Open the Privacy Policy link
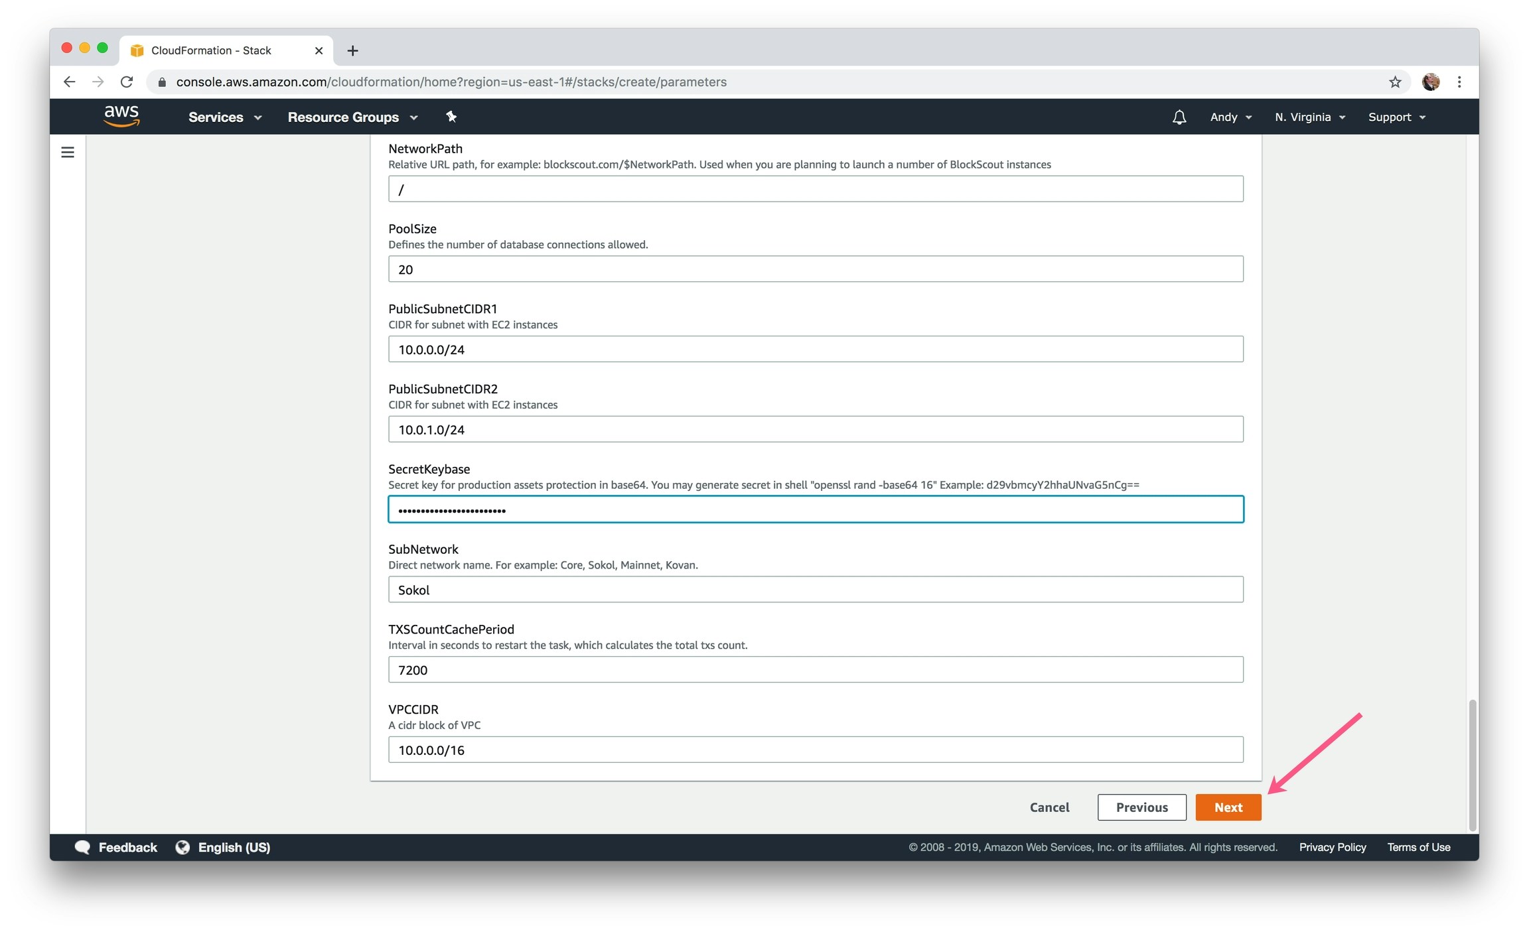 coord(1333,847)
